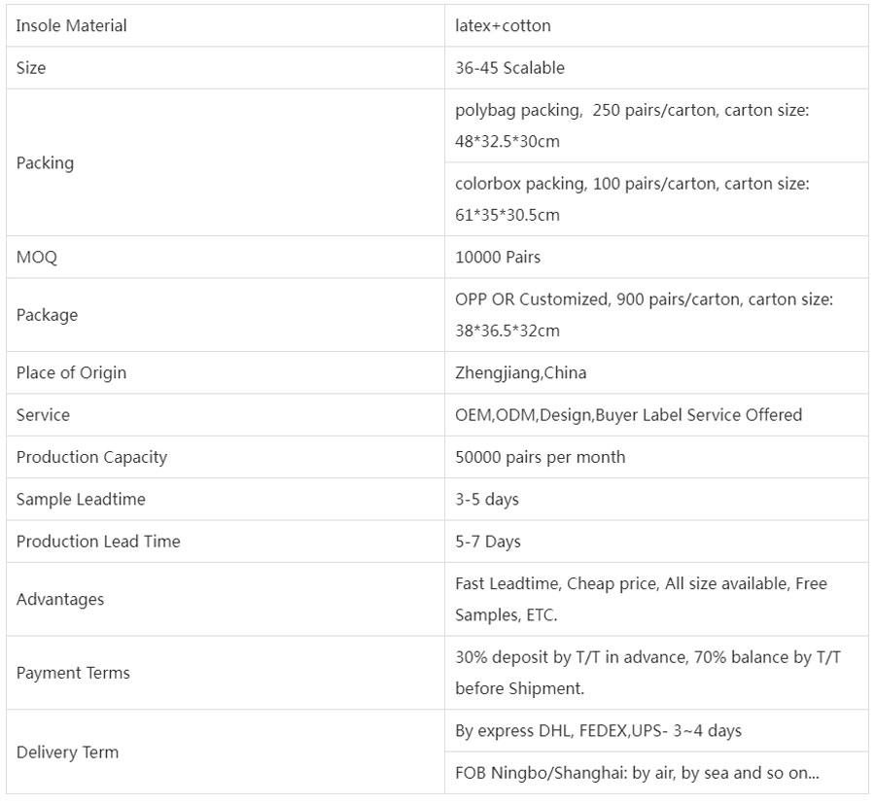Click the "MOQ" row label
This screenshot has width=875, height=805.
[x=37, y=258]
